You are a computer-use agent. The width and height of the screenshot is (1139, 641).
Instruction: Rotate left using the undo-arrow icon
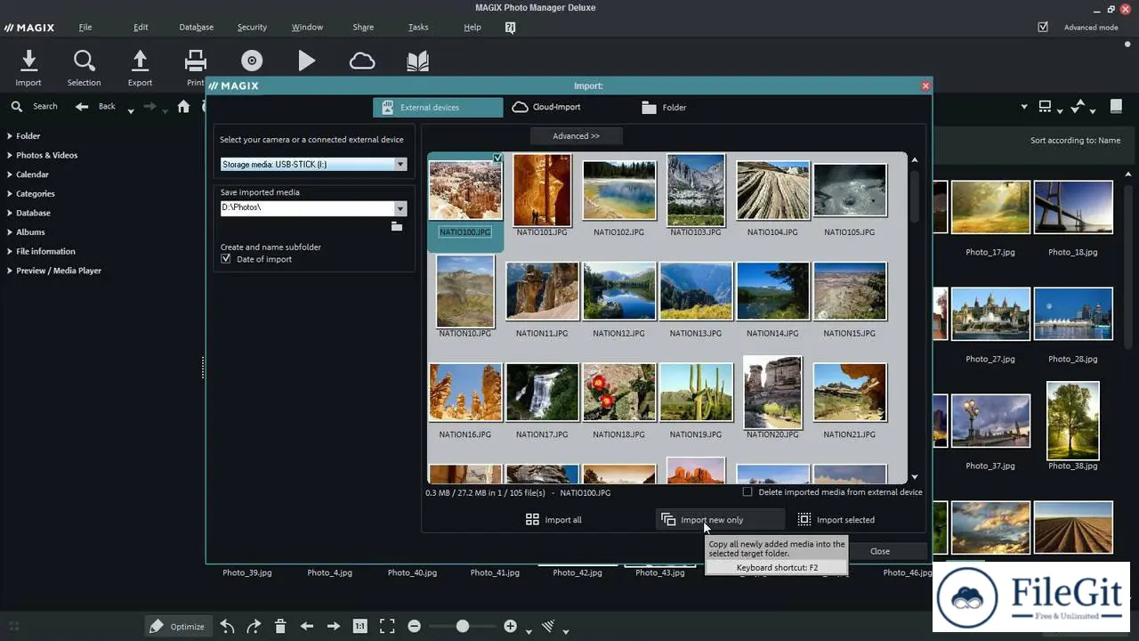tap(227, 626)
